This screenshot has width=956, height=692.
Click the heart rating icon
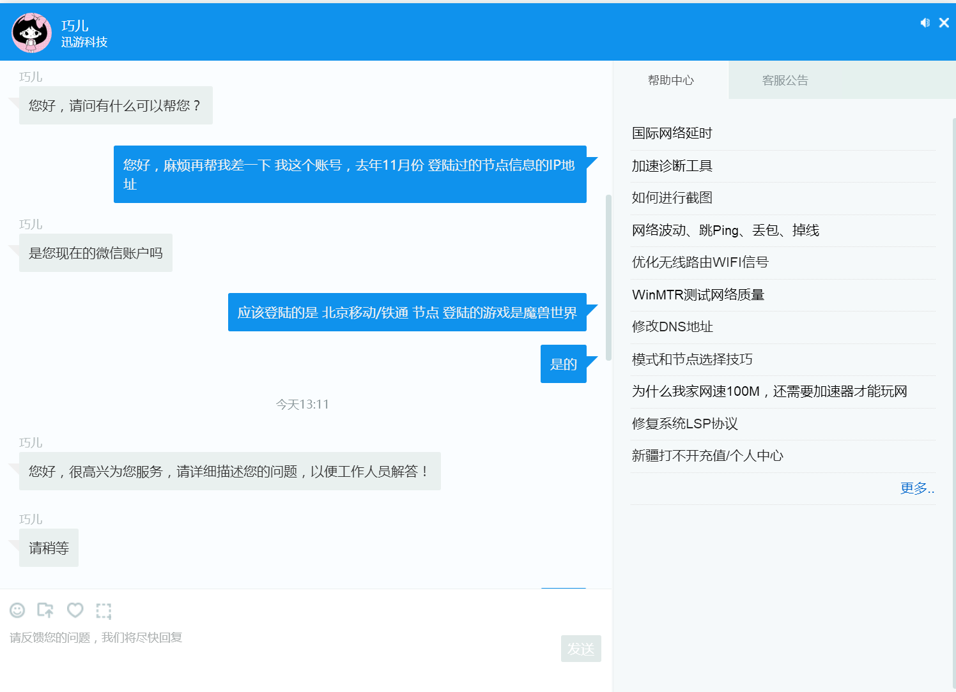75,610
